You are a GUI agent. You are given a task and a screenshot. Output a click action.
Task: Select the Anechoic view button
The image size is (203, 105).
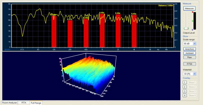(189, 49)
